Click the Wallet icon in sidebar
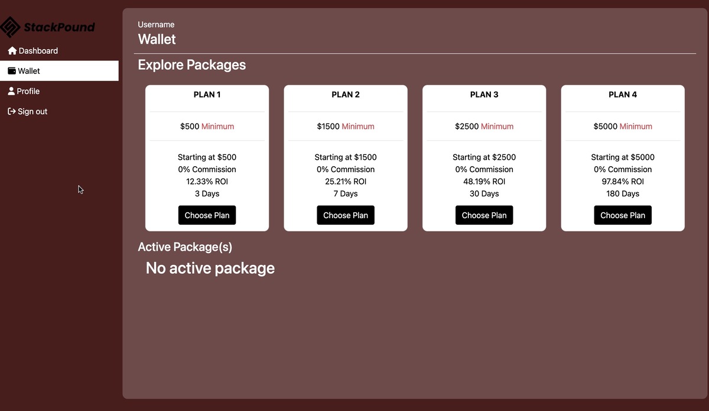Image resolution: width=709 pixels, height=411 pixels. tap(12, 71)
